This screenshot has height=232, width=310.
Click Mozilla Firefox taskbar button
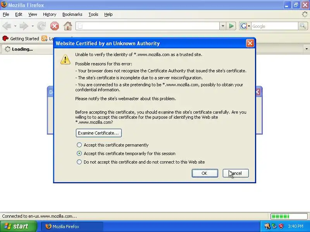pos(72,227)
